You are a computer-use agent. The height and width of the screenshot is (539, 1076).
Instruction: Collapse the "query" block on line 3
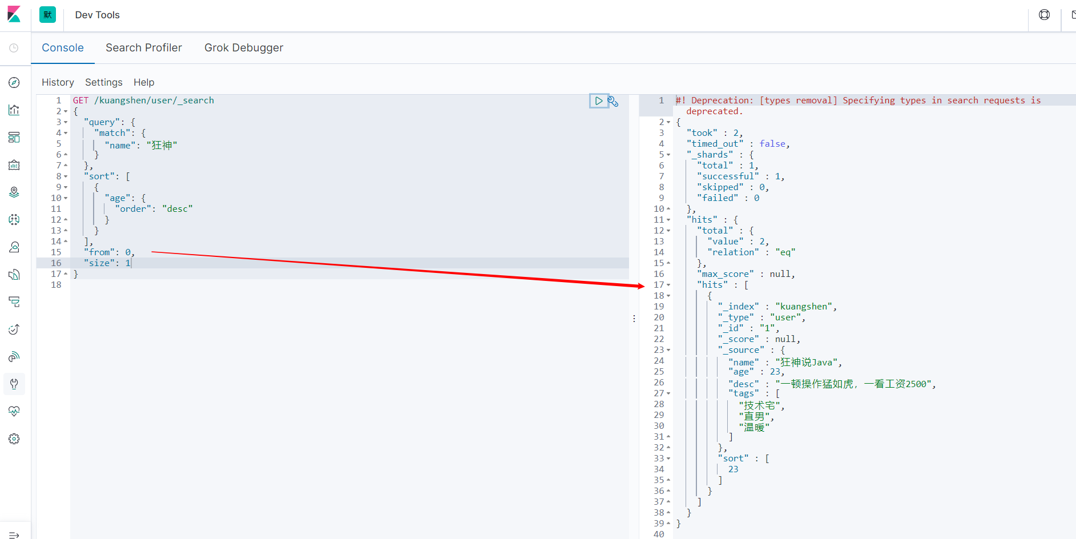coord(66,122)
